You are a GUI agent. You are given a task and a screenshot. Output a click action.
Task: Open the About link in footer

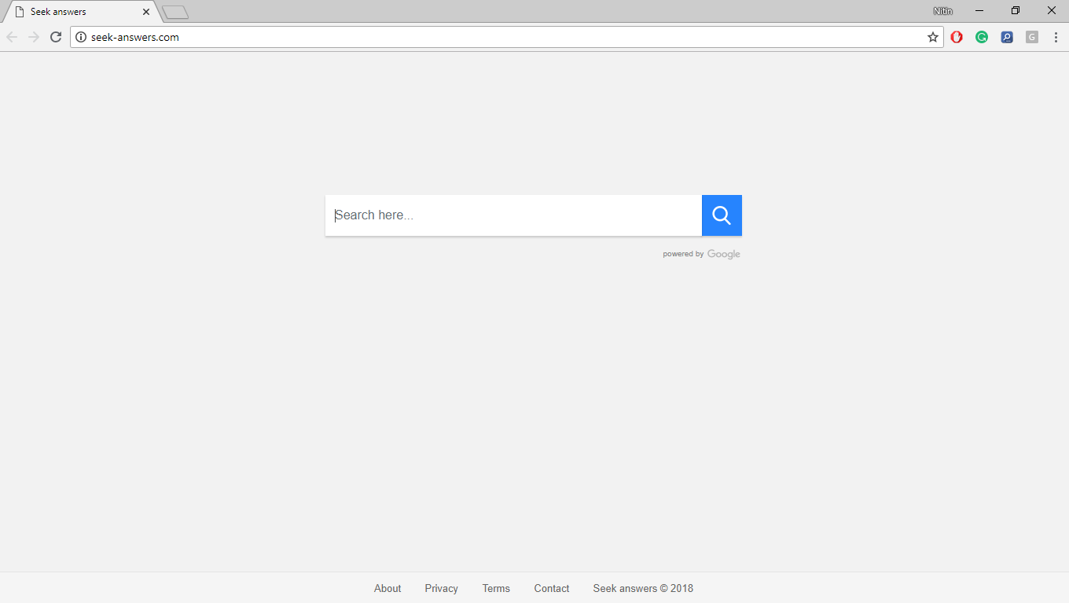[x=388, y=588]
